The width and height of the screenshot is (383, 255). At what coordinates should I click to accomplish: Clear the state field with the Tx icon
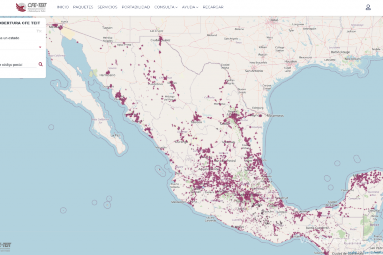tap(40, 31)
